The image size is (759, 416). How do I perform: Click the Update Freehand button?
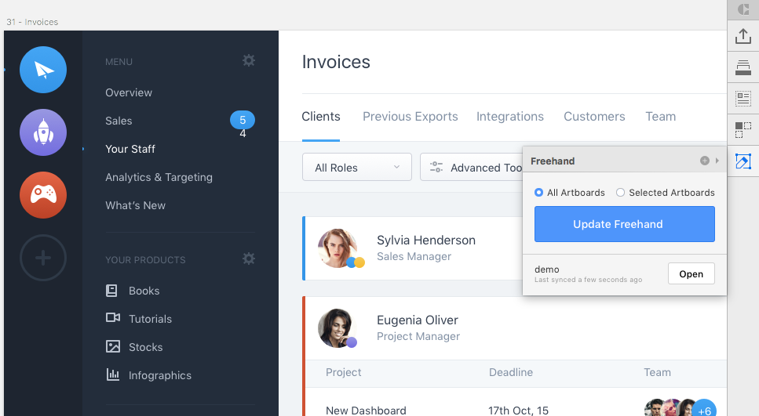(625, 224)
